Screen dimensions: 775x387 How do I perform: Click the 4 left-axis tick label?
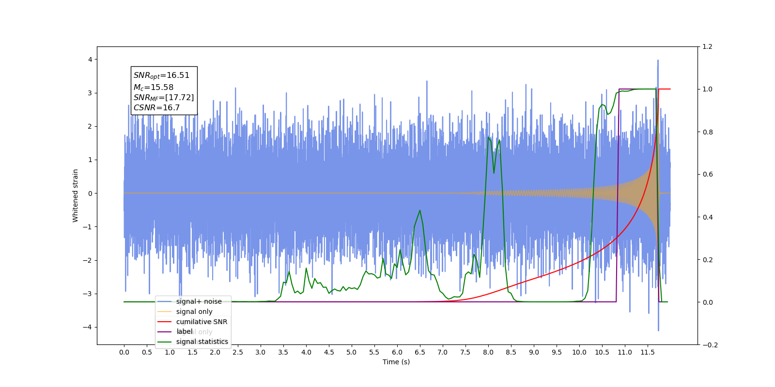pos(90,60)
